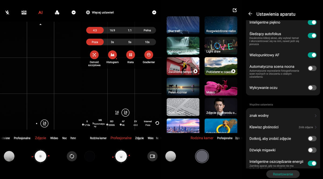Enable the Krata grid overlay
Image resolution: width=323 pixels, height=179 pixels.
pyautogui.click(x=131, y=55)
